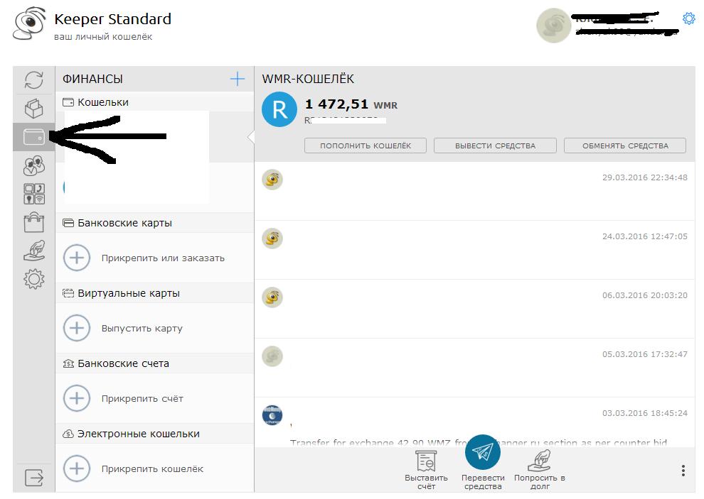Click the Keeper Standard title text
This screenshot has width=704, height=499.
112,19
